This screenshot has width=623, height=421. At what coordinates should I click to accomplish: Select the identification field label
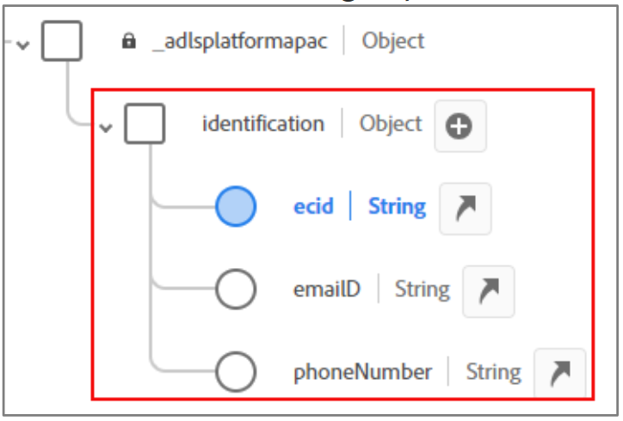click(x=263, y=124)
